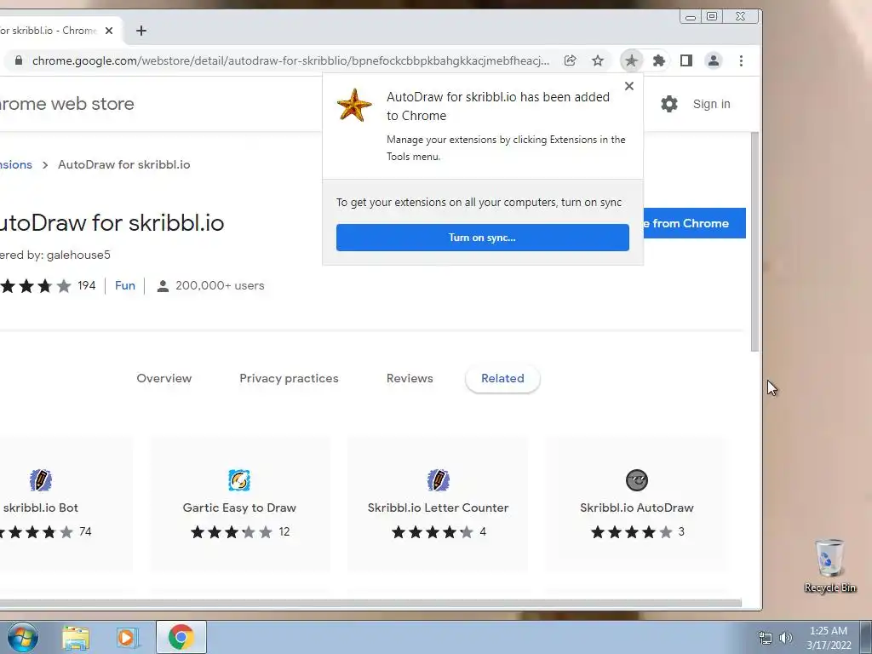
Task: Click the Turn on sync button
Action: [483, 238]
